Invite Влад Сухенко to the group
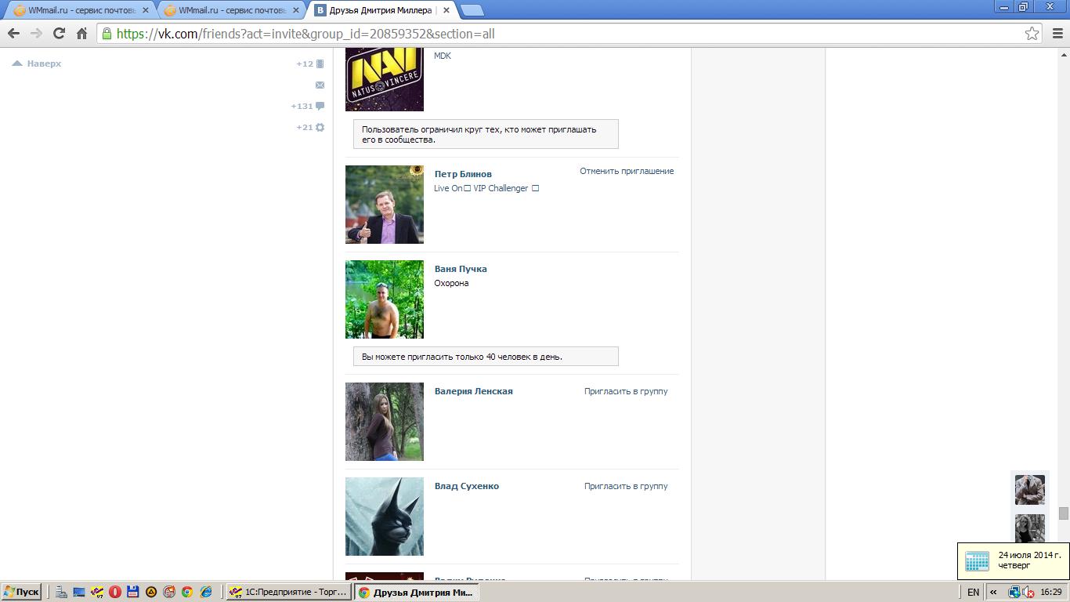 [x=626, y=486]
